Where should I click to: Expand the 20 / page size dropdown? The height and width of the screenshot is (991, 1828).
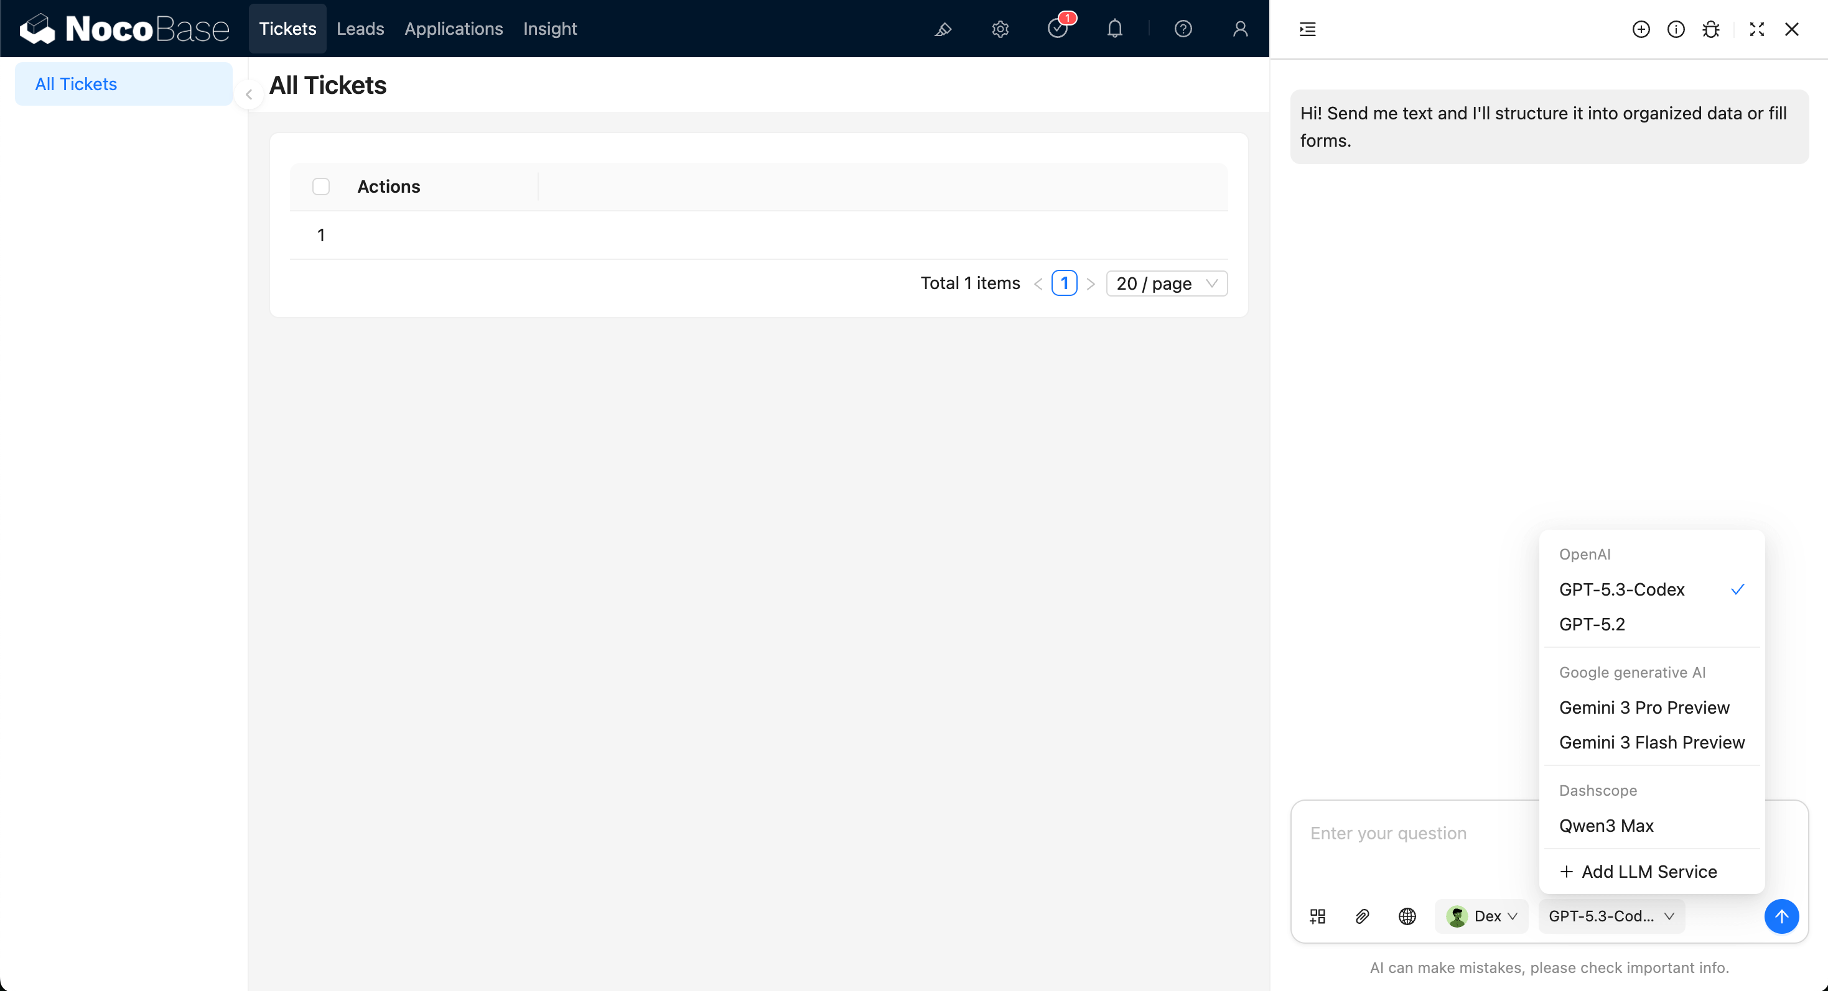[x=1166, y=283]
